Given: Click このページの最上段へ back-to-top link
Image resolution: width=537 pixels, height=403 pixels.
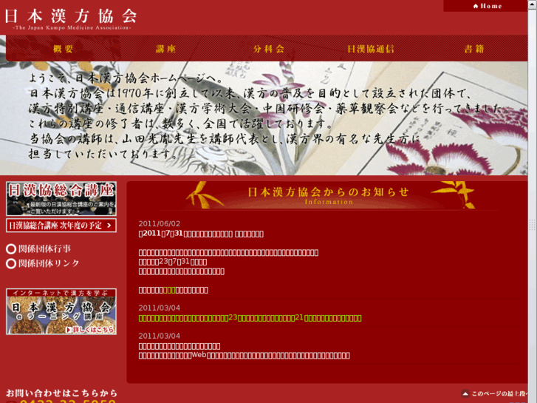Looking at the screenshot, I should coord(494,393).
